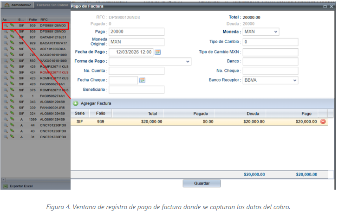
Task: Click the Pago amount input field
Action: 136,32
